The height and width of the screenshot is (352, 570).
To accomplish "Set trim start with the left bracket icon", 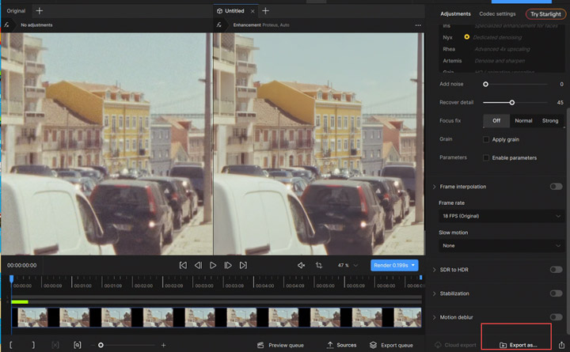I will tap(11, 345).
